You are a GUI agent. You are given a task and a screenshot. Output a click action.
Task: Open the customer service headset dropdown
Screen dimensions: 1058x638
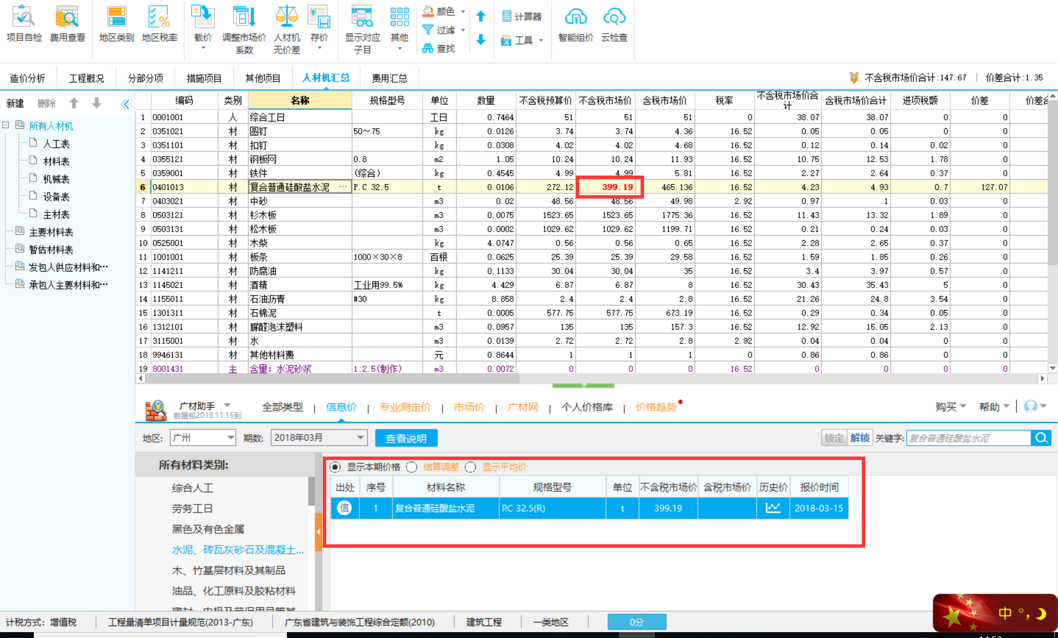1035,406
